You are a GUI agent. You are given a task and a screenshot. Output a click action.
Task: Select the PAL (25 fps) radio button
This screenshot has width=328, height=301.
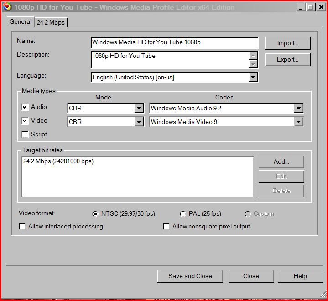pos(182,214)
